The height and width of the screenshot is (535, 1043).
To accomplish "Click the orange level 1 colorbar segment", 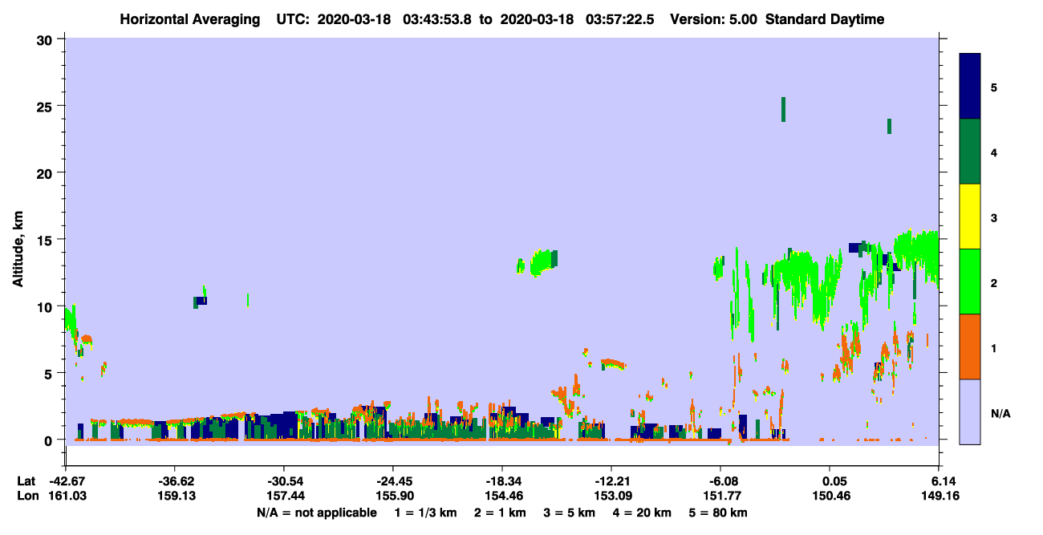I will coord(970,347).
